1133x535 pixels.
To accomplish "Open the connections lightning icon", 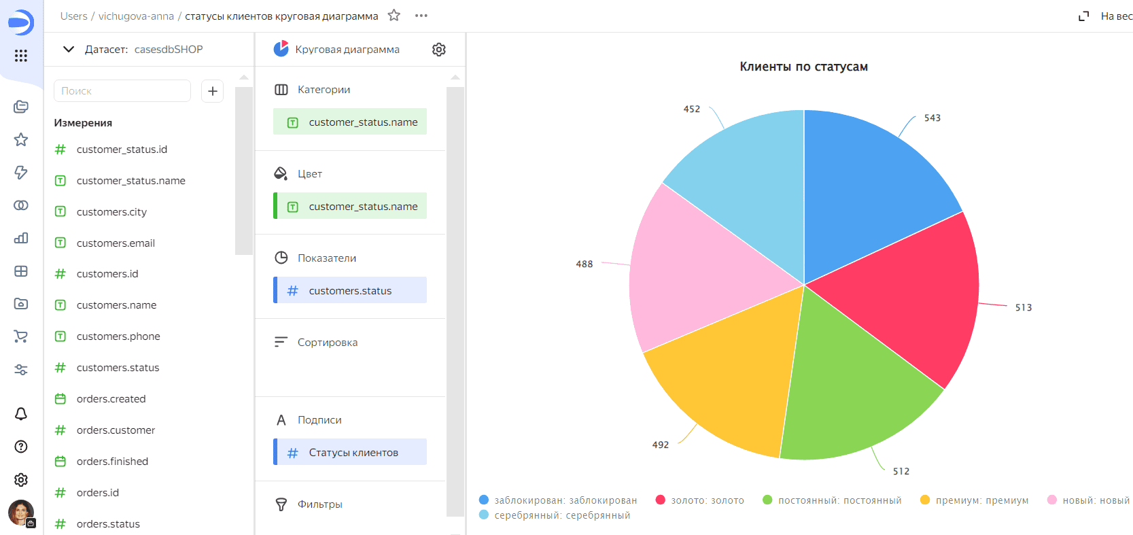I will pyautogui.click(x=21, y=173).
